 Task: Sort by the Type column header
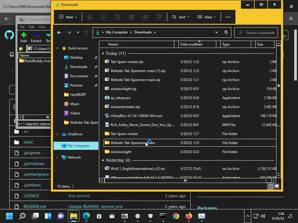point(236,44)
